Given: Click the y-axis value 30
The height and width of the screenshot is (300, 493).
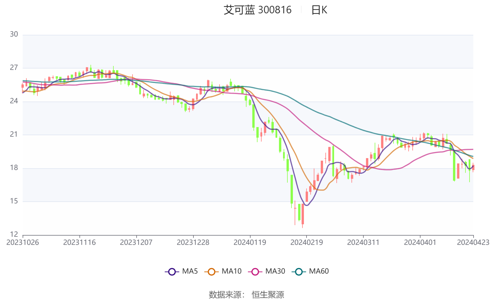Looking at the screenshot, I should 14,35.
